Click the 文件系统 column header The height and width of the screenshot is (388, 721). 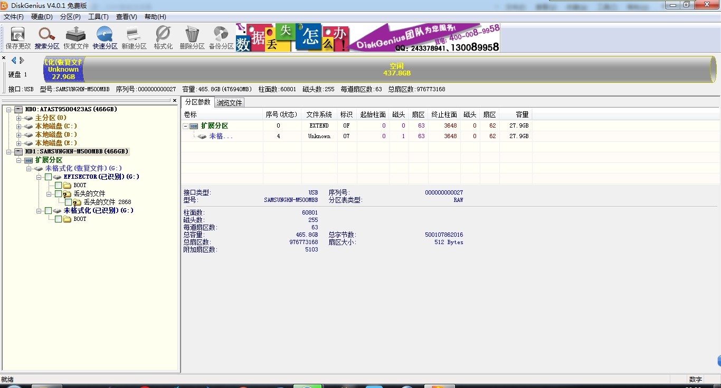(x=319, y=114)
